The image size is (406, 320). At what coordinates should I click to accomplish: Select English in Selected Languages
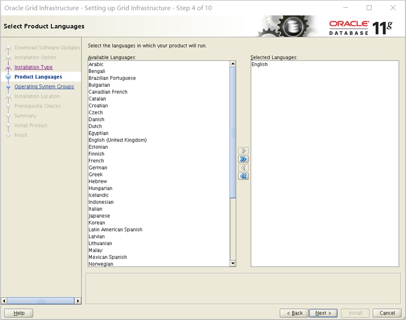tap(325, 64)
